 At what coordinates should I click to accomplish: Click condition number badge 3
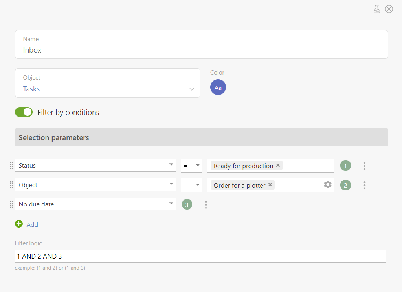pyautogui.click(x=187, y=204)
